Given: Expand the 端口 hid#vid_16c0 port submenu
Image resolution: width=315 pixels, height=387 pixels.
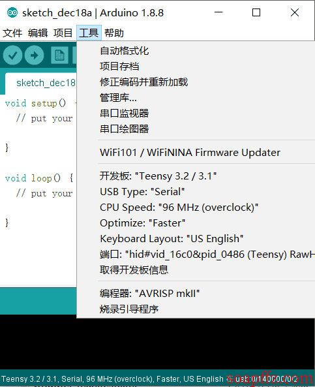Looking at the screenshot, I should [196, 255].
